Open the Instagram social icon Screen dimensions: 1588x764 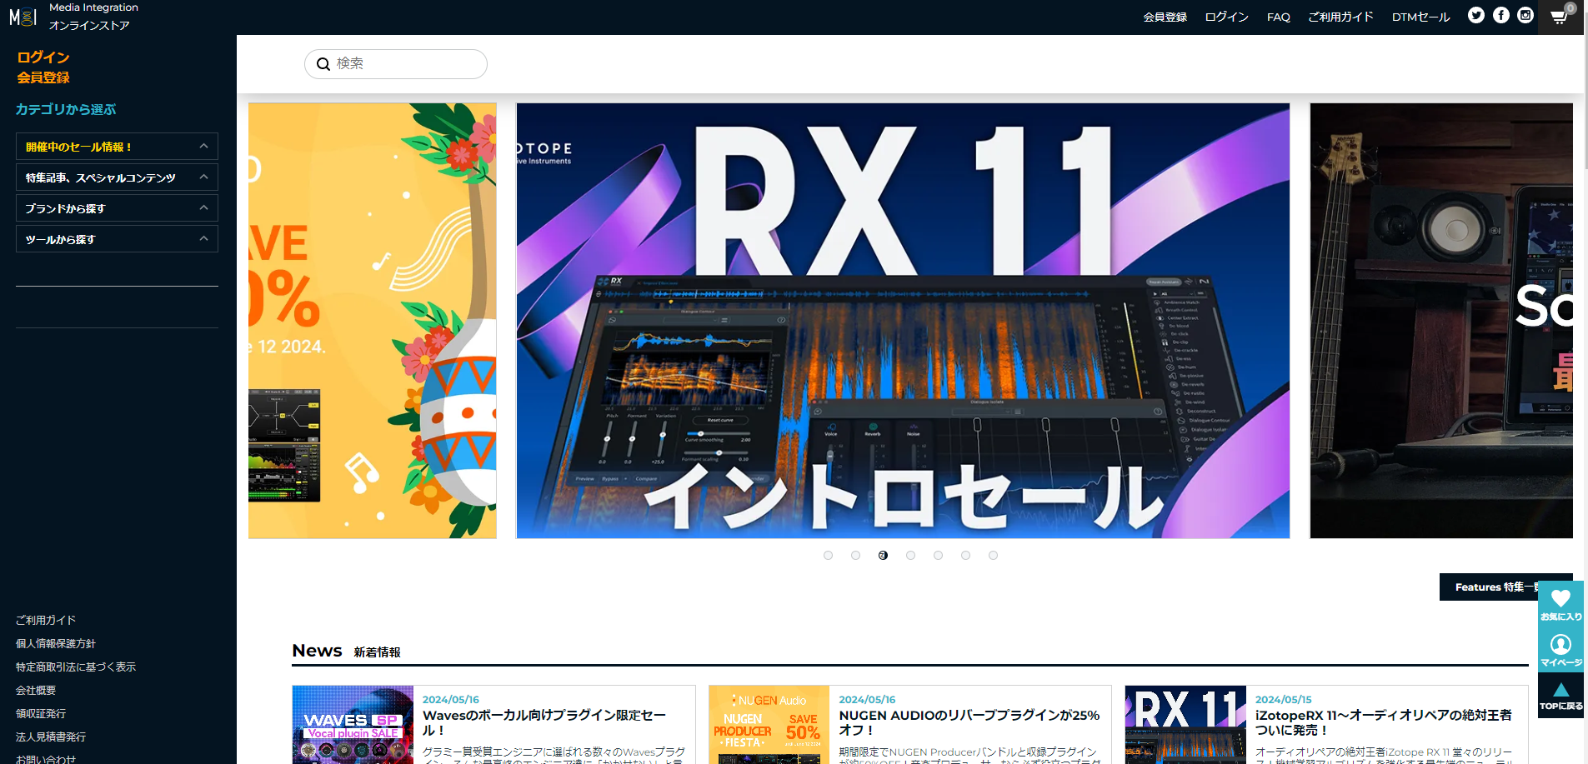point(1525,15)
